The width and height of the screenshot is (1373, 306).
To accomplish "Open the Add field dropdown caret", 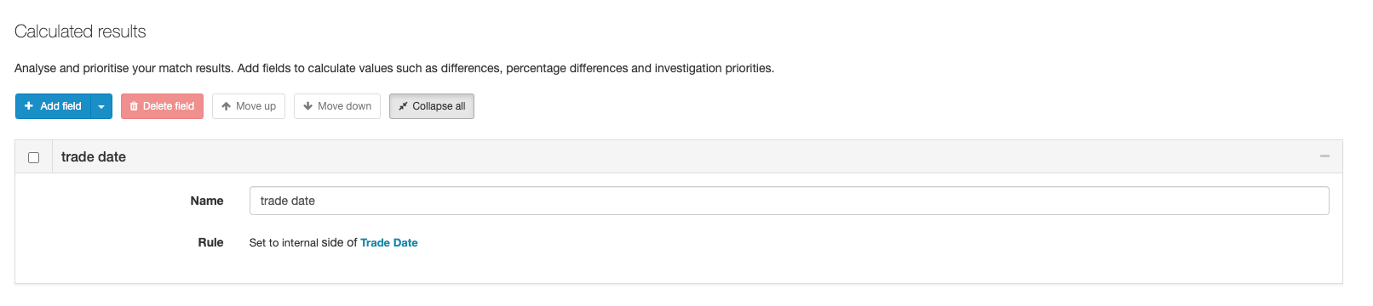I will pyautogui.click(x=101, y=106).
